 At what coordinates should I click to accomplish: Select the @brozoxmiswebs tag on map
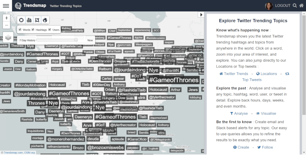pyautogui.click(x=105, y=148)
